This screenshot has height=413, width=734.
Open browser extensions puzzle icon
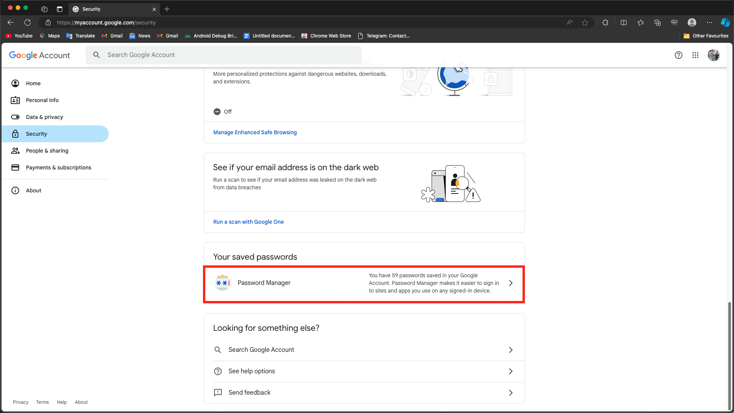tap(605, 23)
